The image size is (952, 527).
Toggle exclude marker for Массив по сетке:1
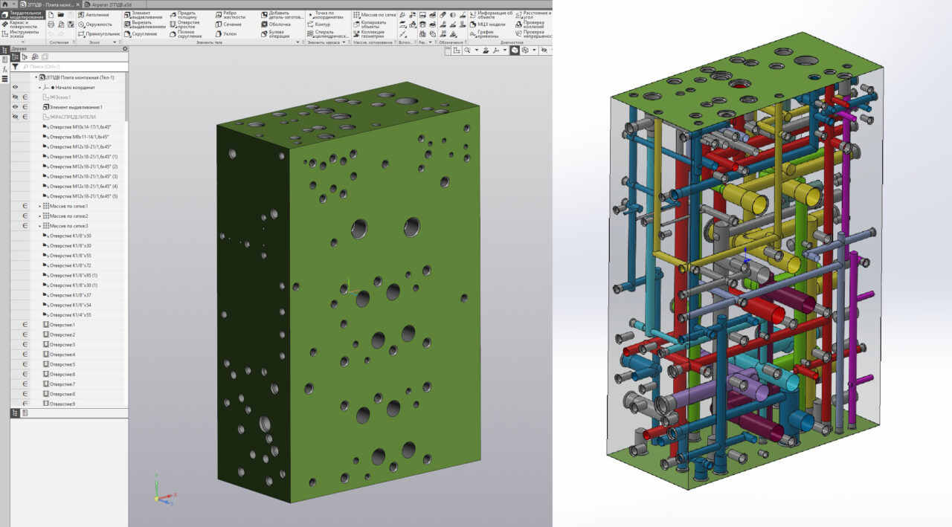(x=25, y=206)
